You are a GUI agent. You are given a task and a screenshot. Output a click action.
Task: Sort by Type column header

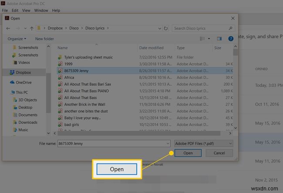181,48
